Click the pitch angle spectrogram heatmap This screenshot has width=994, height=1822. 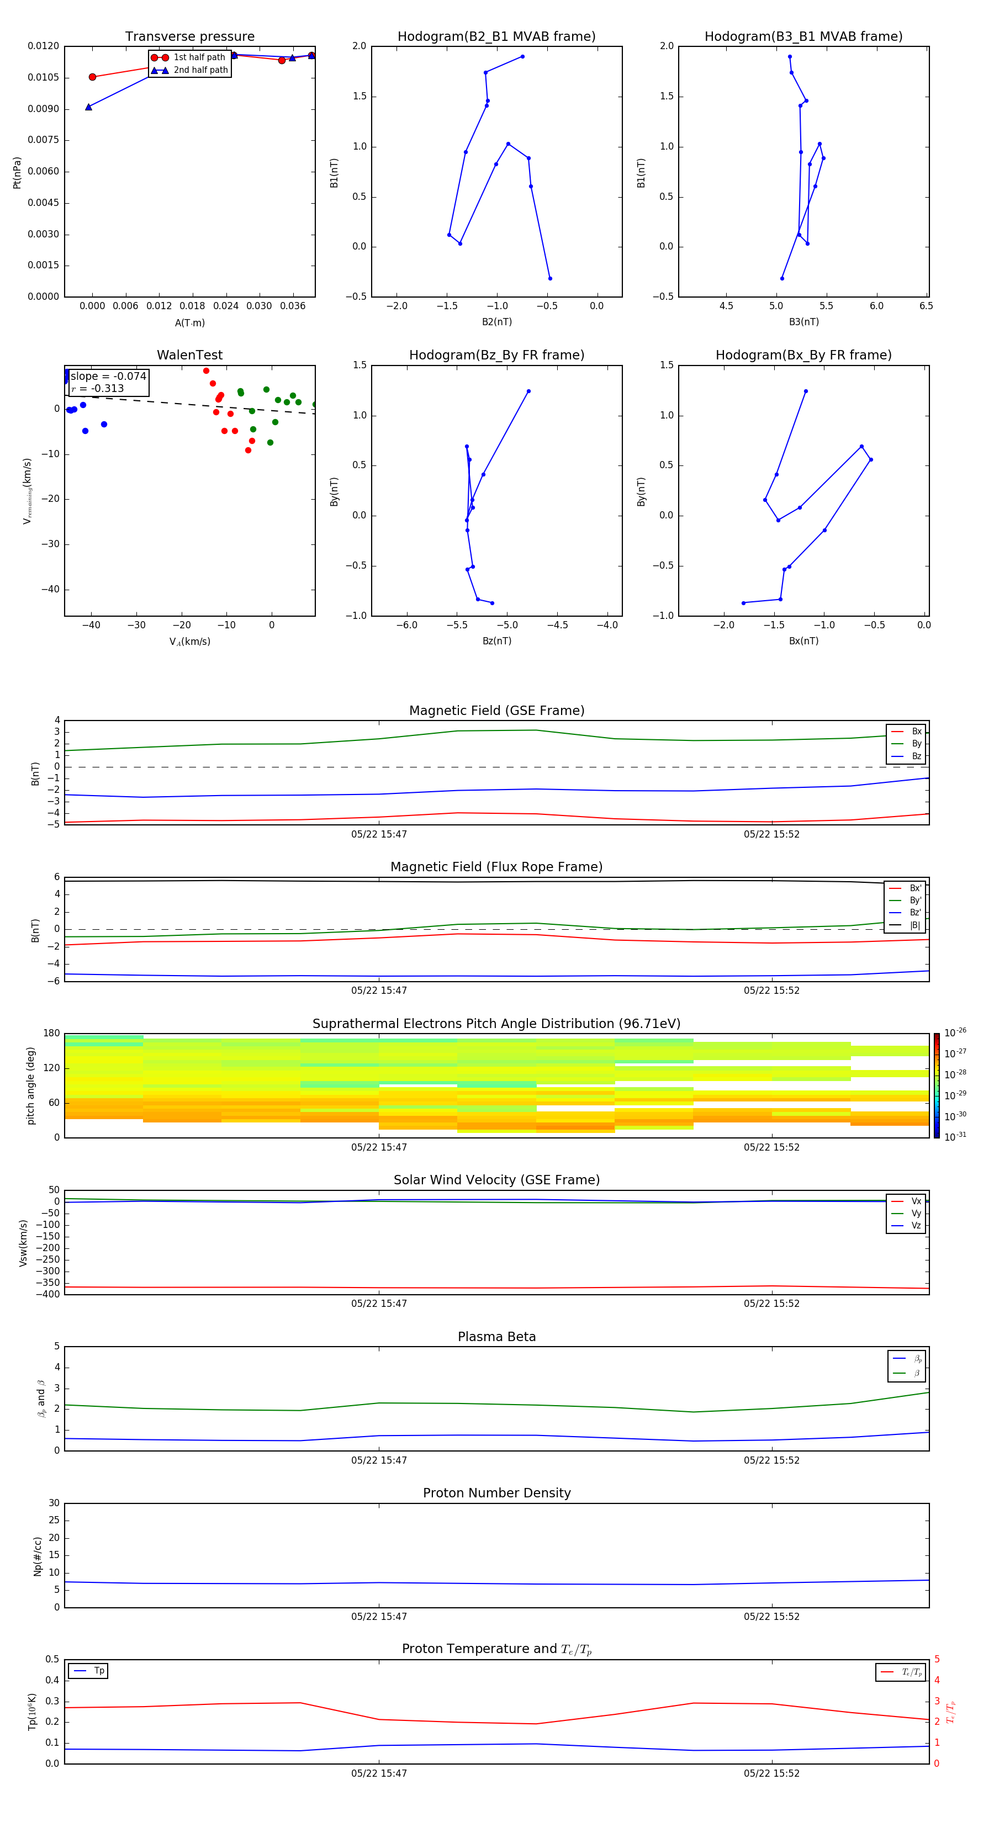click(496, 1085)
